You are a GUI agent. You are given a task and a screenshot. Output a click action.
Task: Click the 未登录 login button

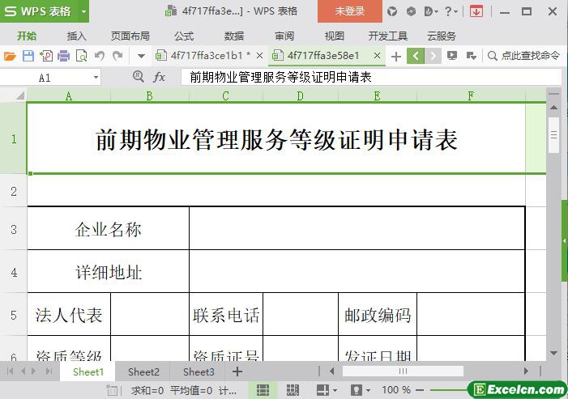tap(349, 11)
